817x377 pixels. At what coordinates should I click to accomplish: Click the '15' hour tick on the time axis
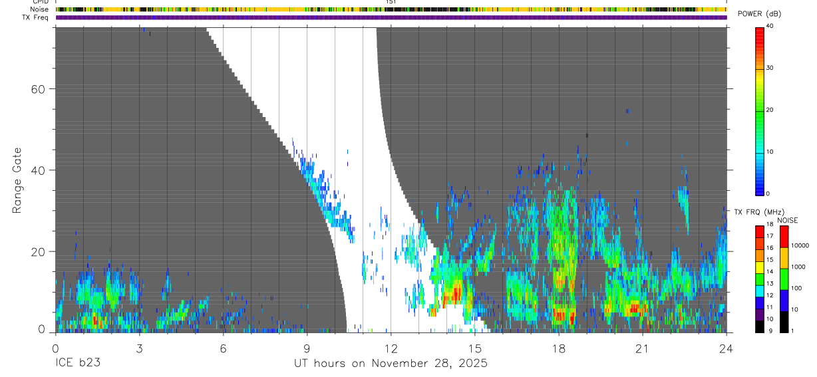(x=475, y=348)
